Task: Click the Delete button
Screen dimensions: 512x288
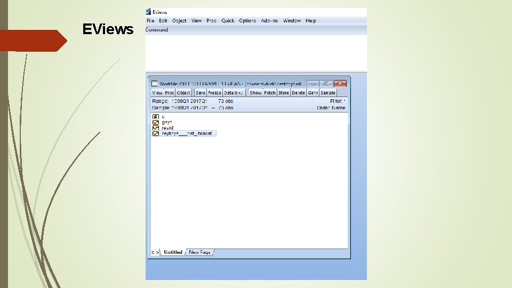Action: pyautogui.click(x=298, y=93)
